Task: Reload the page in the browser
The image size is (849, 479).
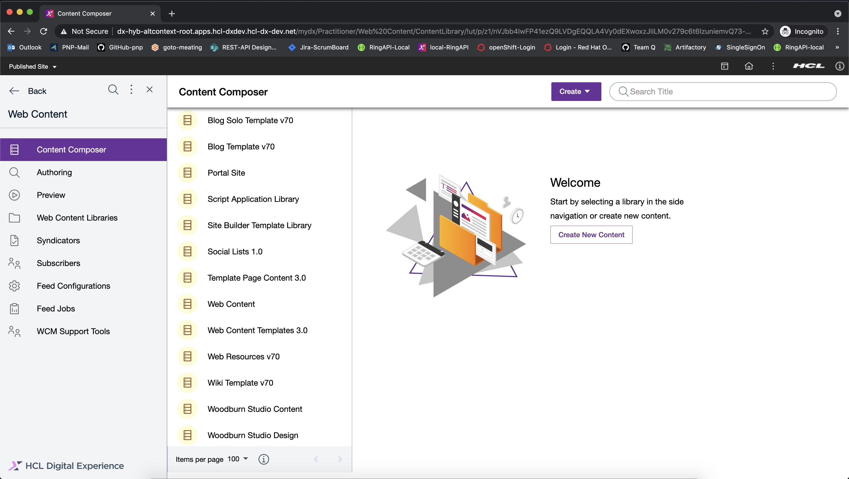Action: click(x=43, y=31)
